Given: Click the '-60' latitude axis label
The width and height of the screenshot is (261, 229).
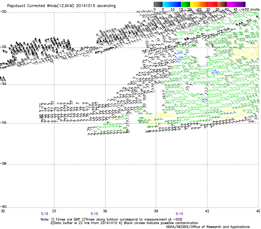Looking at the screenshot, I should point(3,207).
